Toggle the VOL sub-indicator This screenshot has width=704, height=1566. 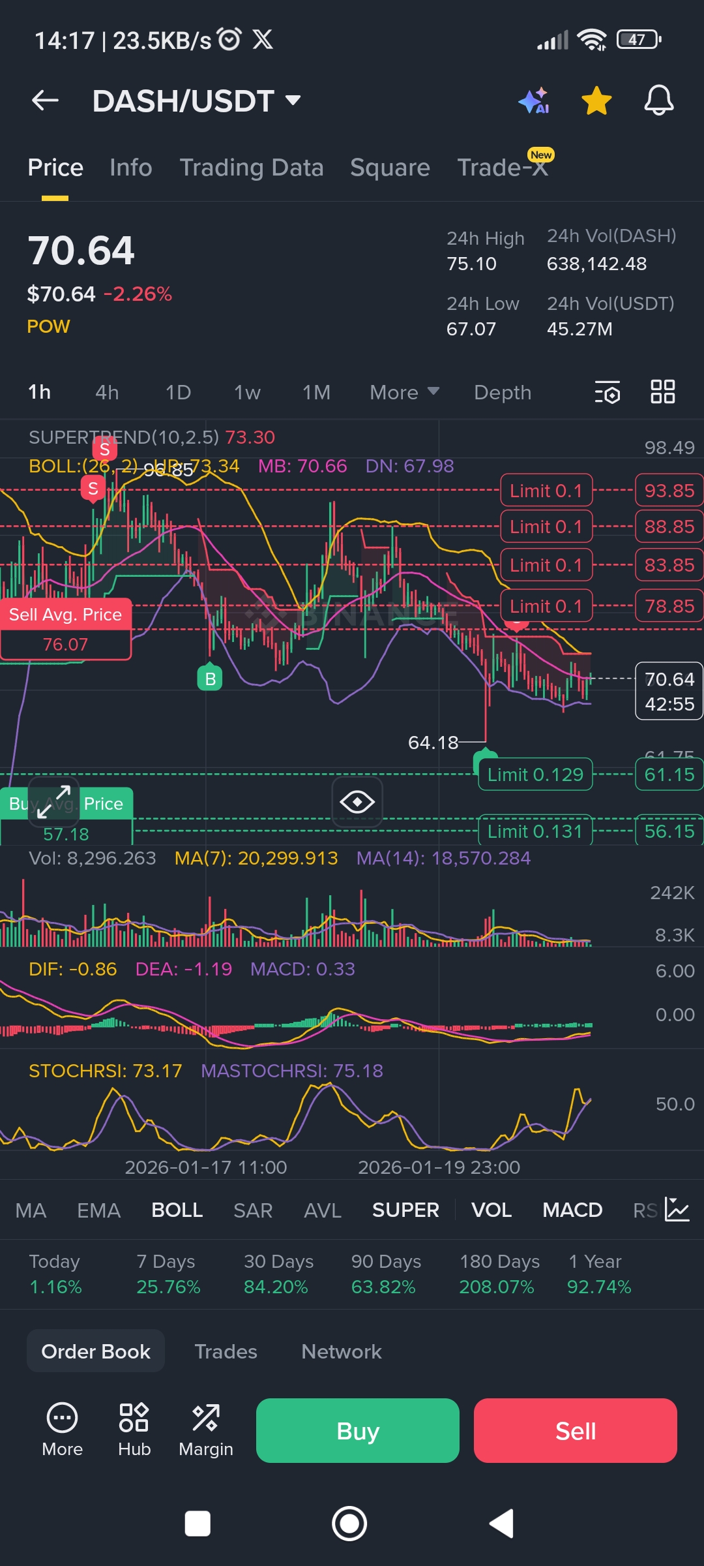(x=491, y=1210)
